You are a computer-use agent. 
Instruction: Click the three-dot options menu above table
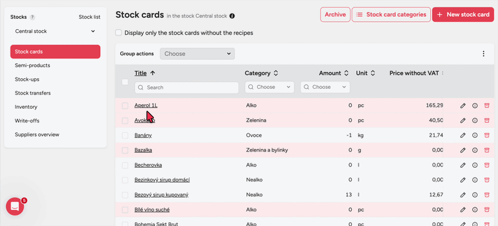click(484, 54)
